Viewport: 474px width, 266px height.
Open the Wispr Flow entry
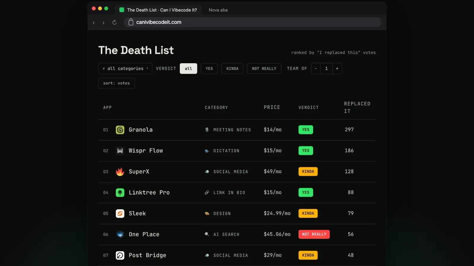237,151
